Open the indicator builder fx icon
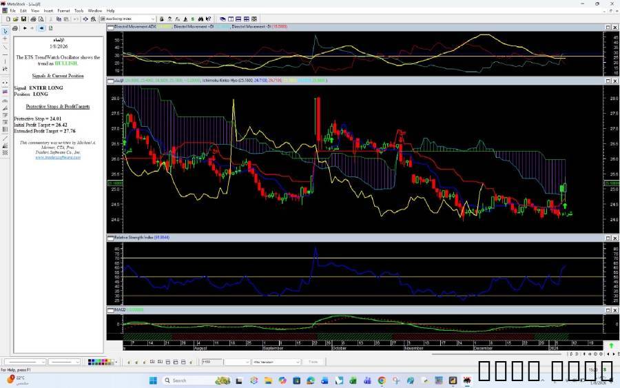This screenshot has height=388, width=620. click(178, 19)
